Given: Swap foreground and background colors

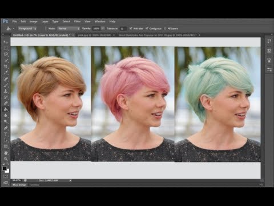Looking at the screenshot, I should tap(8, 164).
